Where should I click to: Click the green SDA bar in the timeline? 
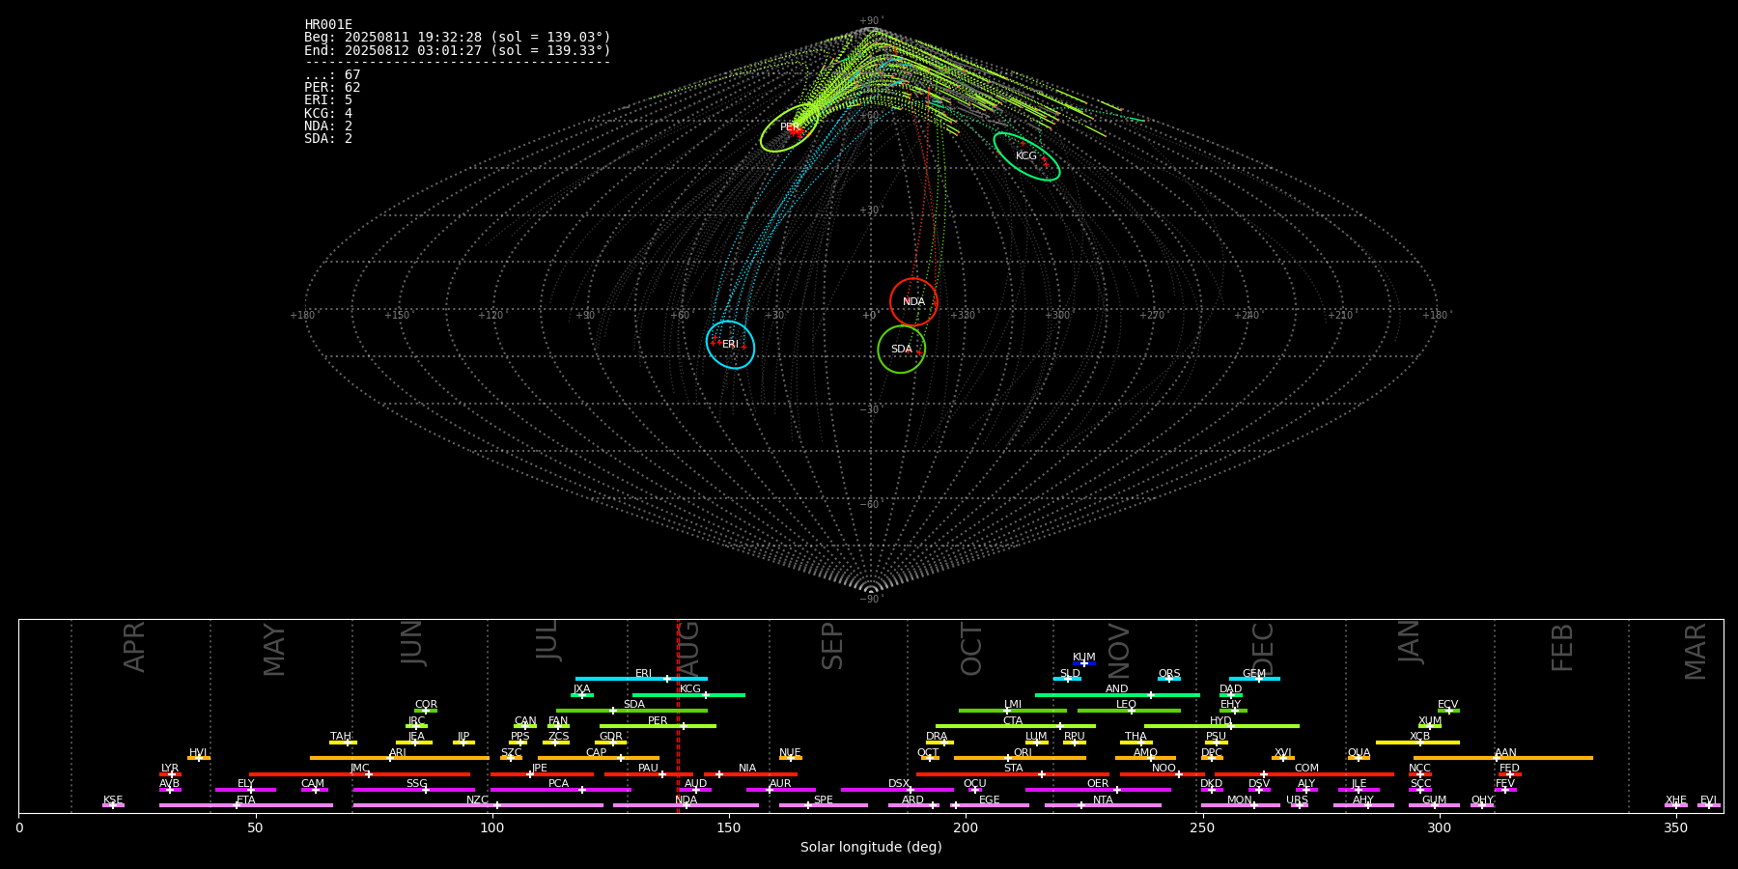631,711
